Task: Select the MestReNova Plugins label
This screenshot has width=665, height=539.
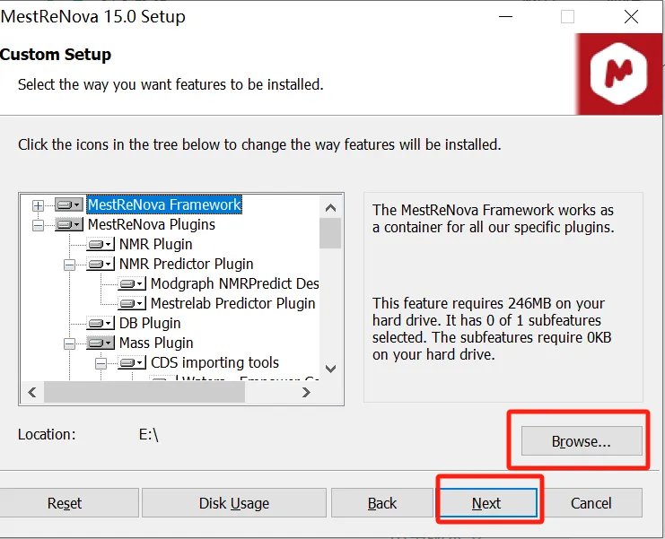Action: tap(152, 224)
